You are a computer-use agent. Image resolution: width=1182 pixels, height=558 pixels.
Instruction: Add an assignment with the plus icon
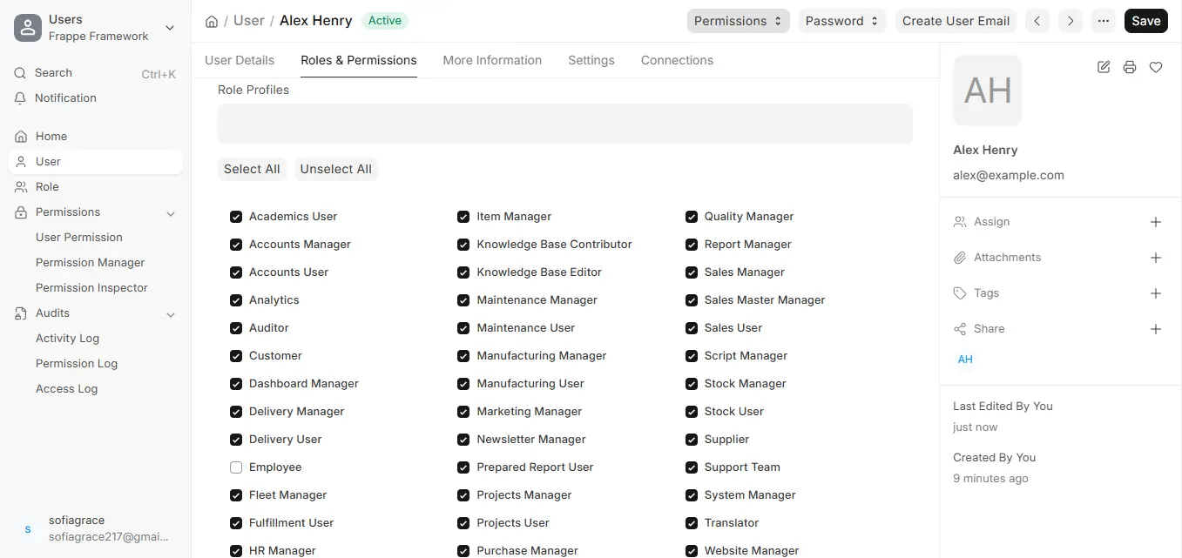(x=1156, y=222)
